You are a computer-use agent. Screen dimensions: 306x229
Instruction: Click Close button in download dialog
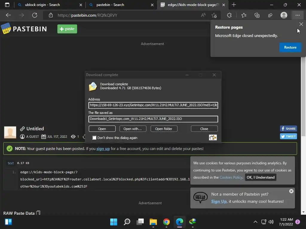pos(204,129)
